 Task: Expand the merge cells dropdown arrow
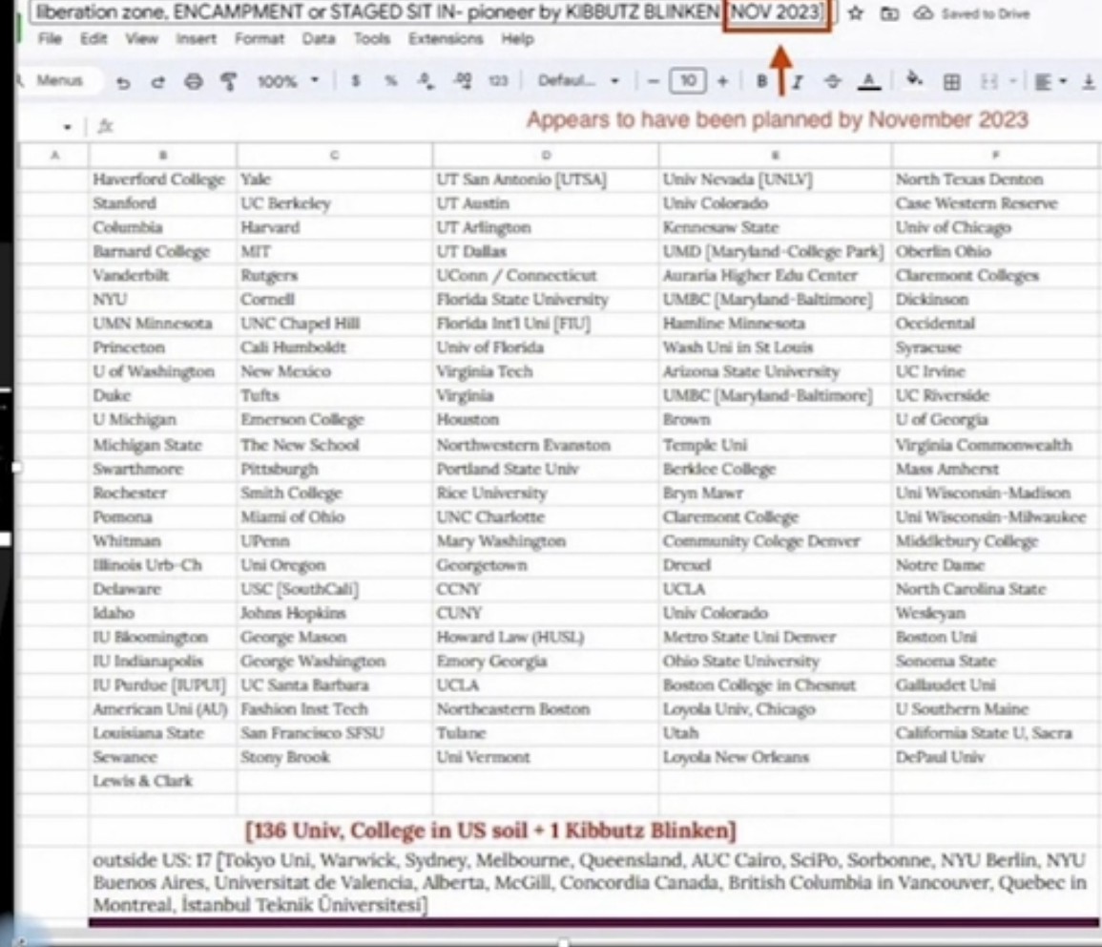(1013, 81)
